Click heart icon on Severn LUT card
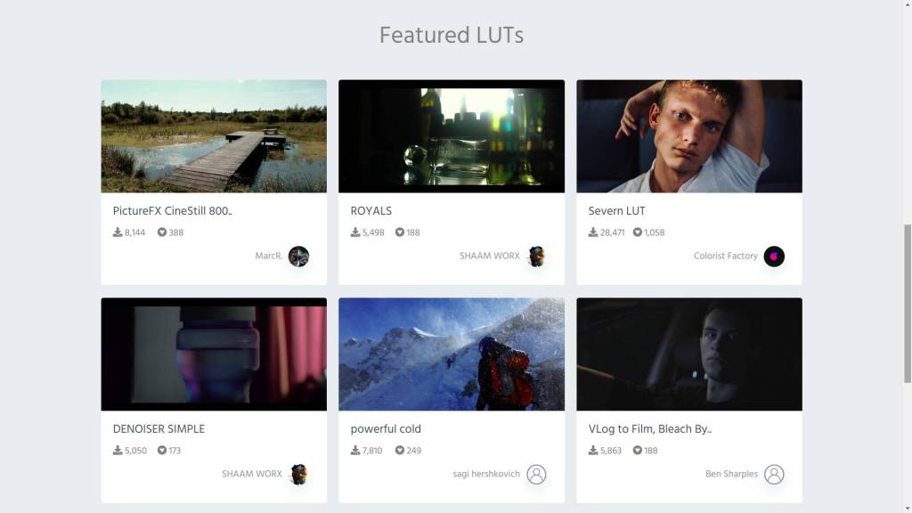Viewport: 912px width, 513px height. pyautogui.click(x=638, y=232)
